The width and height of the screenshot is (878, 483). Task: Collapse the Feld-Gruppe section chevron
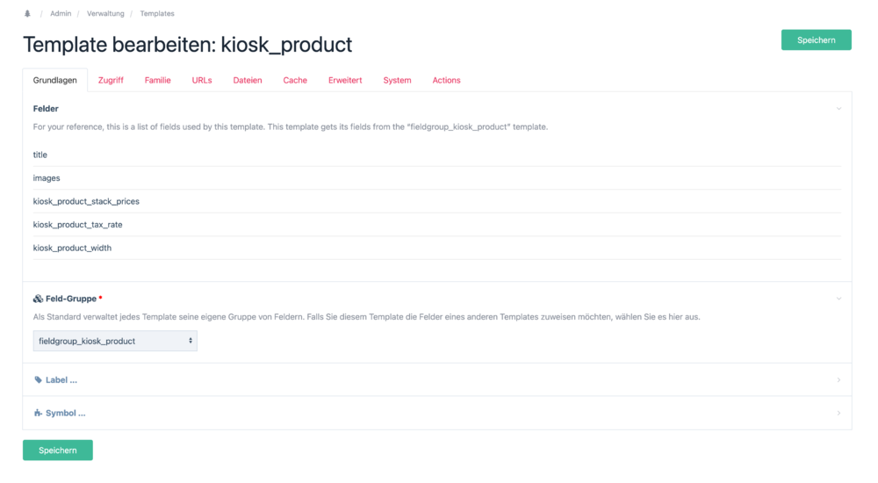tap(838, 299)
